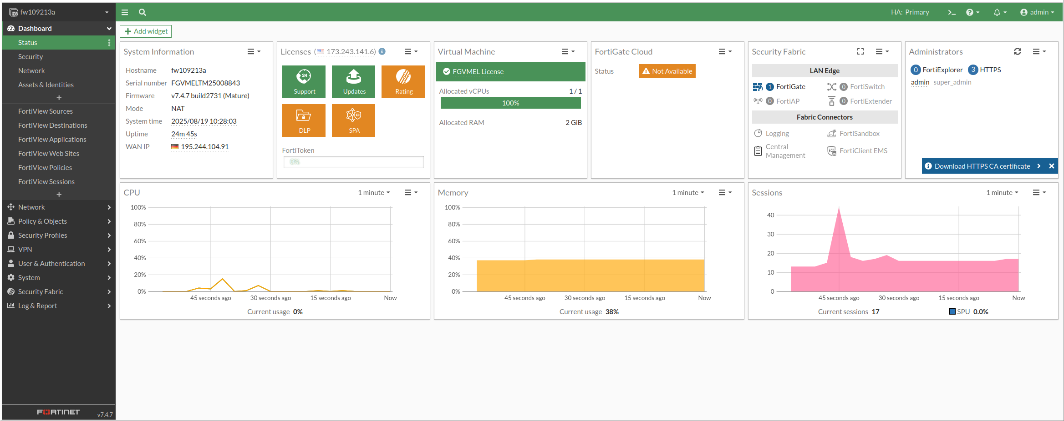Click the Rating license tile
The width and height of the screenshot is (1064, 421).
pos(403,82)
